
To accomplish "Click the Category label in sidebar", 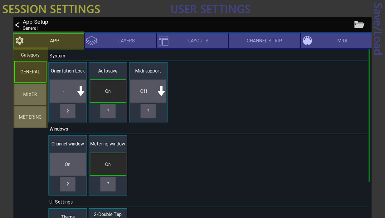I will tap(30, 55).
